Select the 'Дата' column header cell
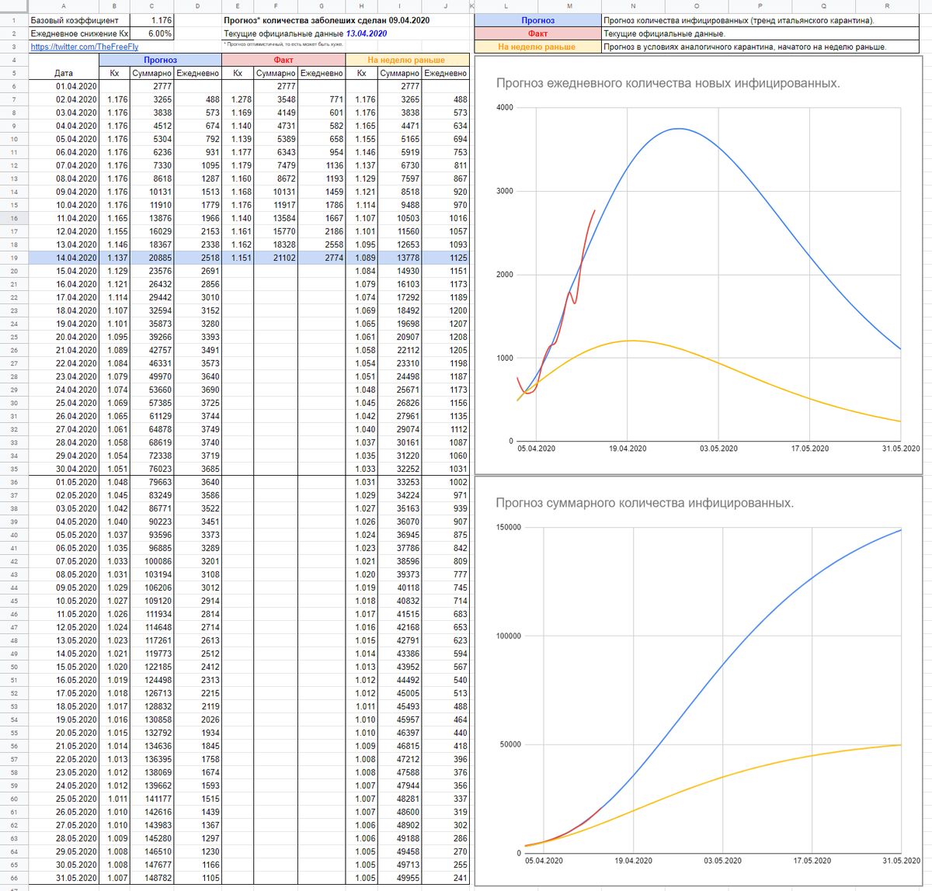 pyautogui.click(x=64, y=73)
